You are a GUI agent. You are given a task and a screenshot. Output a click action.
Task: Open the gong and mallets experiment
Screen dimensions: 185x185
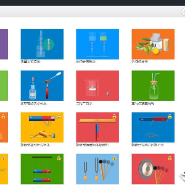pos(153,169)
